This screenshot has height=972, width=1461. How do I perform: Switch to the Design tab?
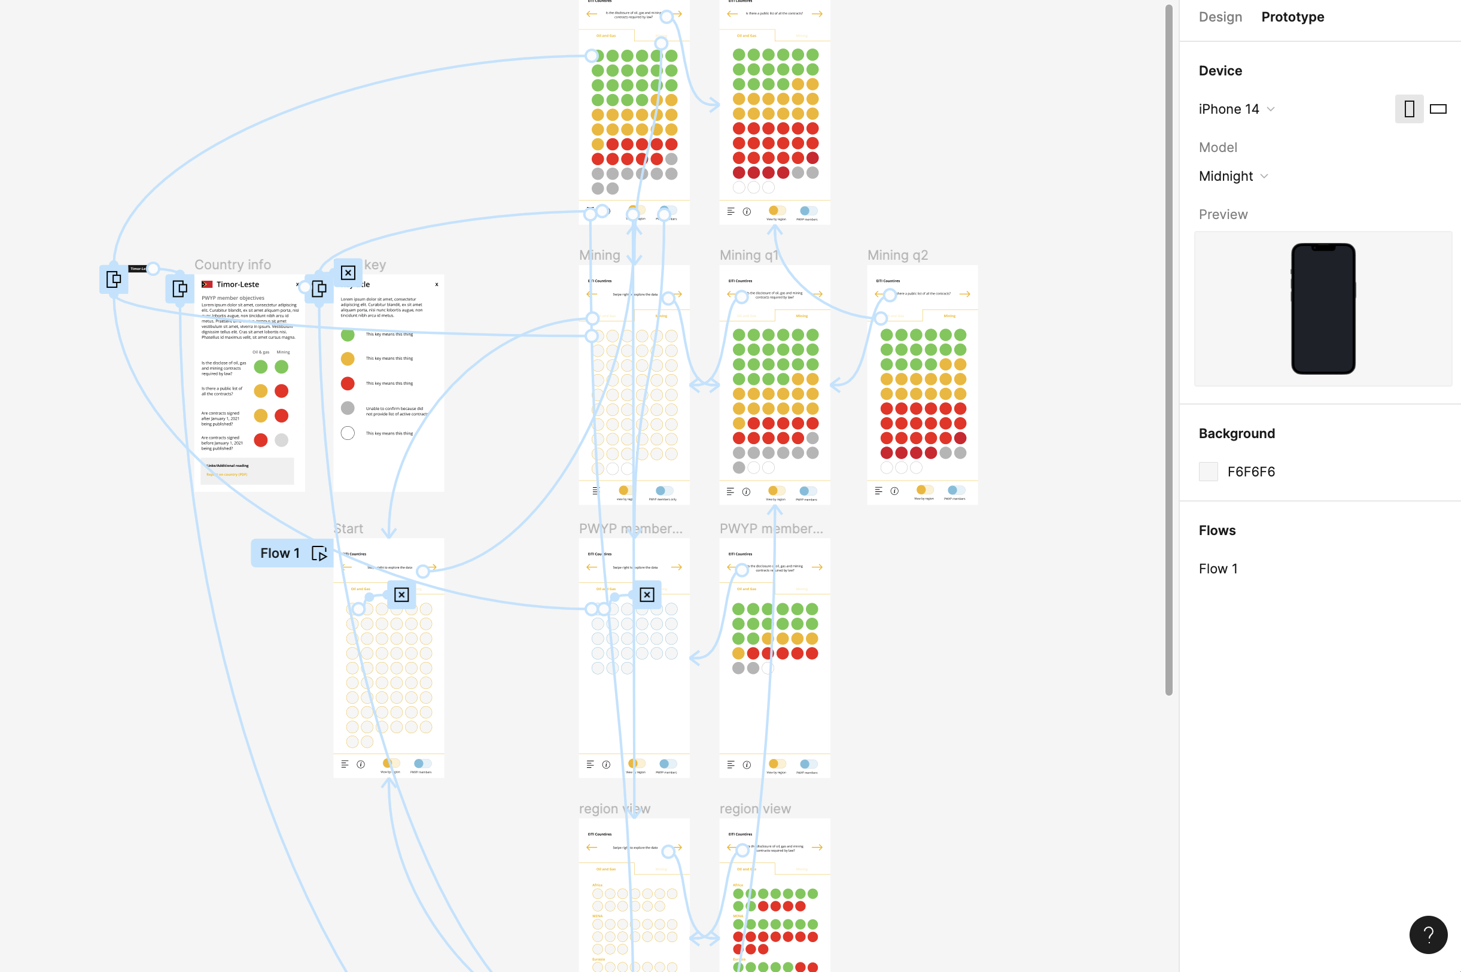click(1220, 17)
